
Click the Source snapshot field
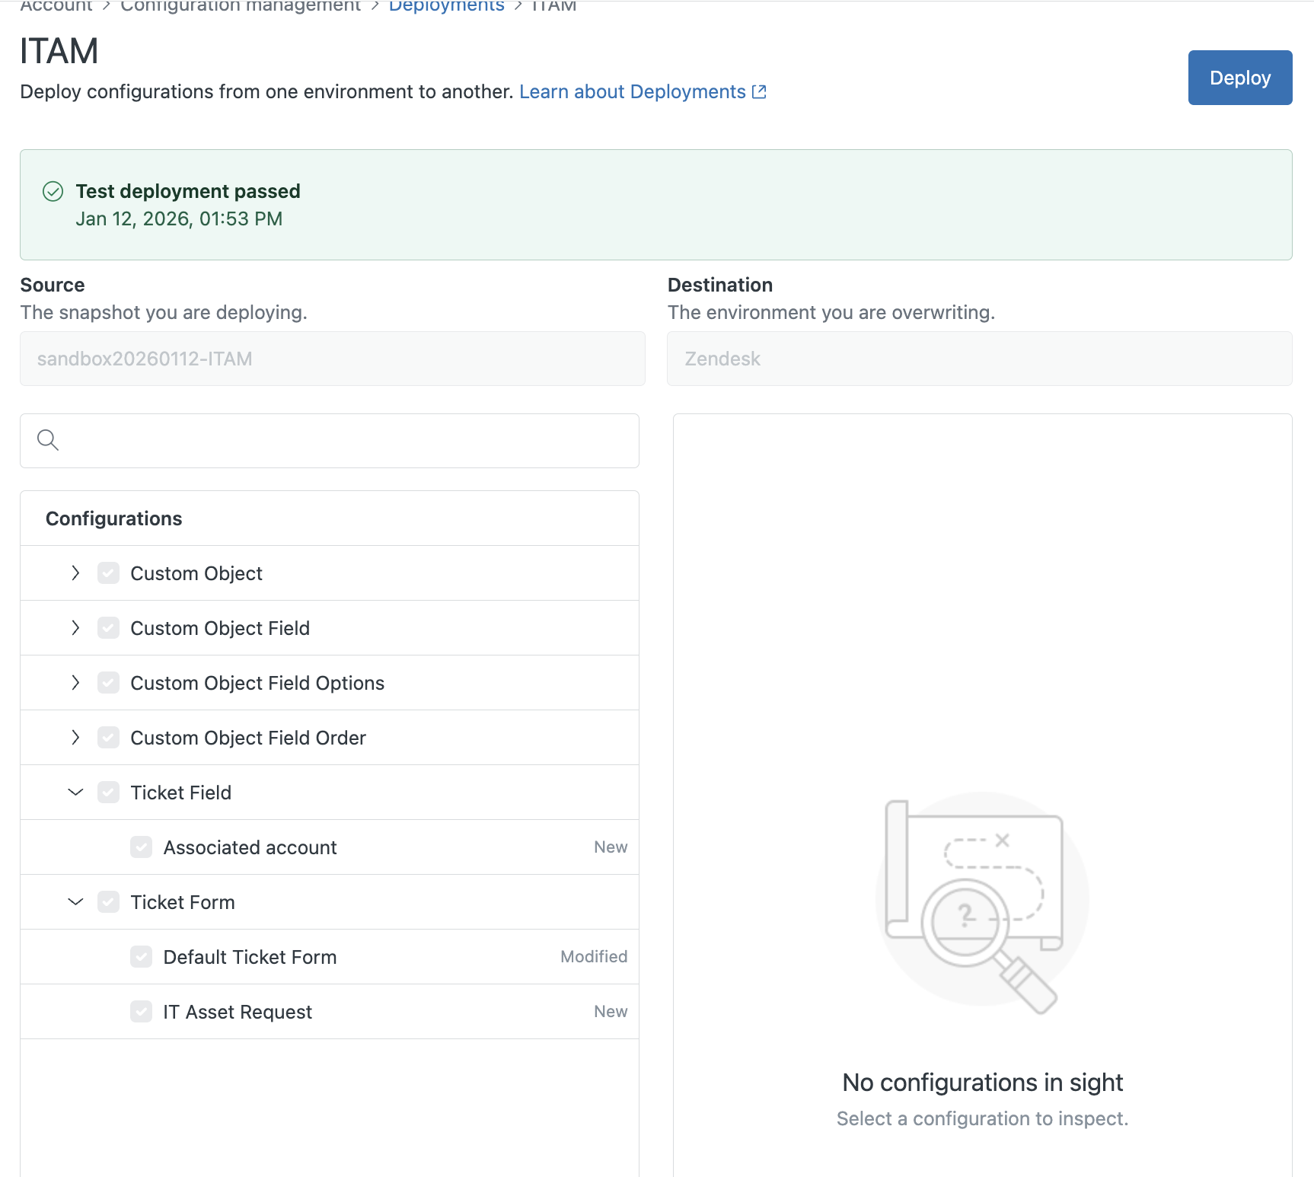[332, 359]
